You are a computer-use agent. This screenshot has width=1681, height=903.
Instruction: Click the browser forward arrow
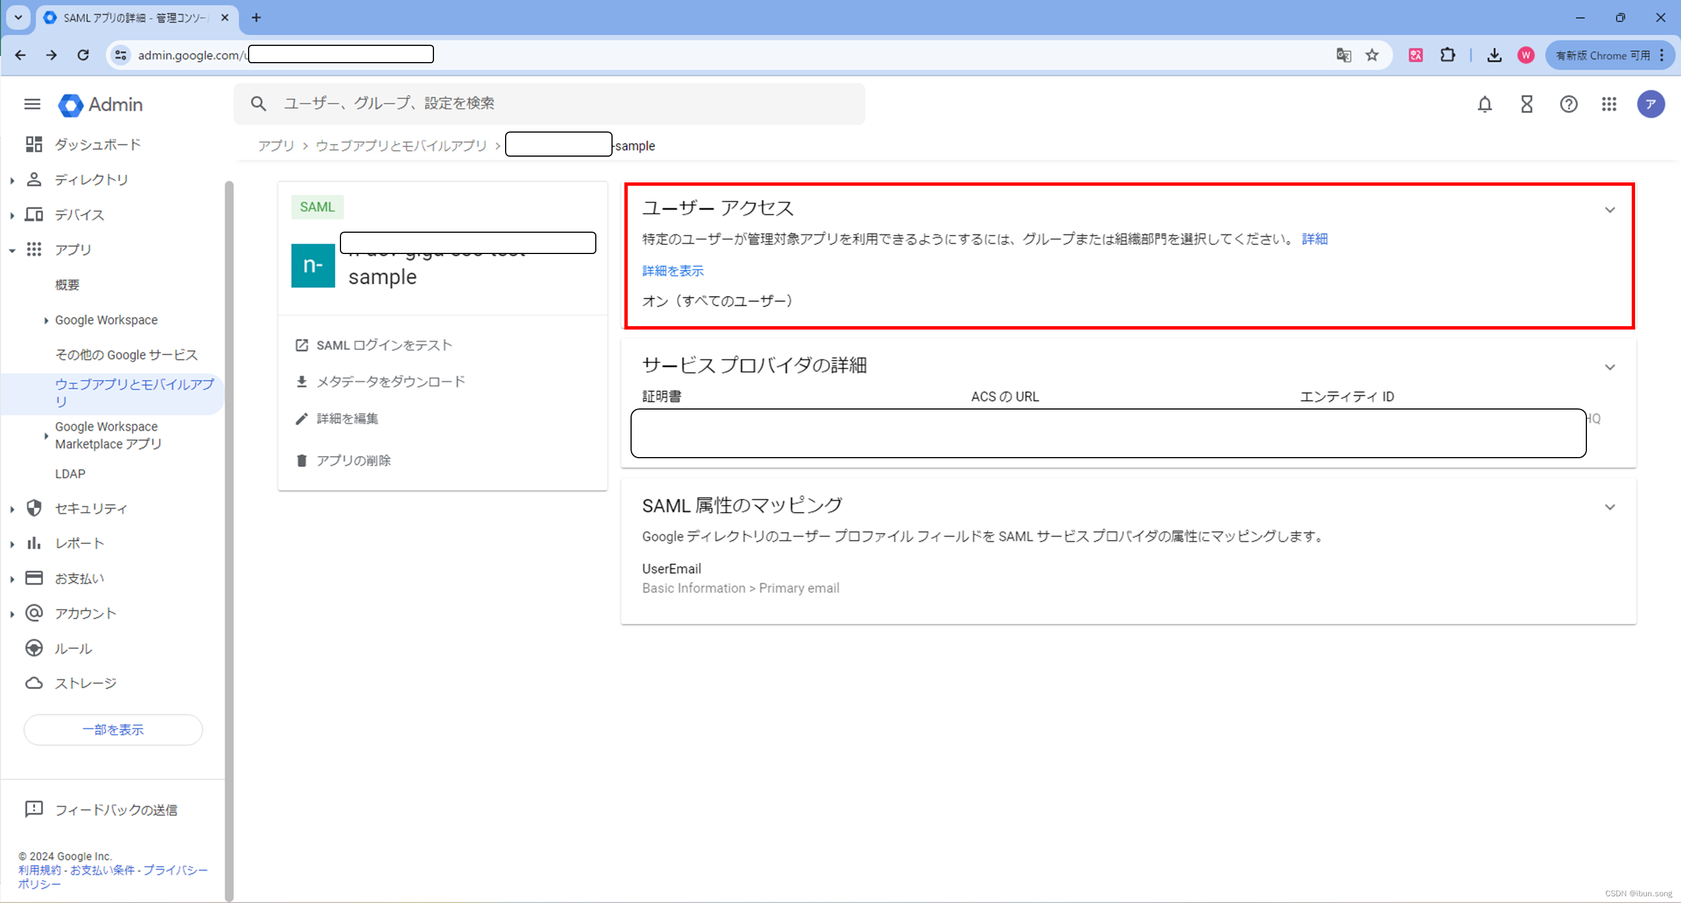point(52,55)
